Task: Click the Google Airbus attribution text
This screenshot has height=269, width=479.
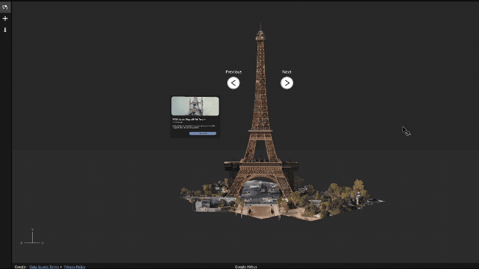Action: pyautogui.click(x=246, y=267)
